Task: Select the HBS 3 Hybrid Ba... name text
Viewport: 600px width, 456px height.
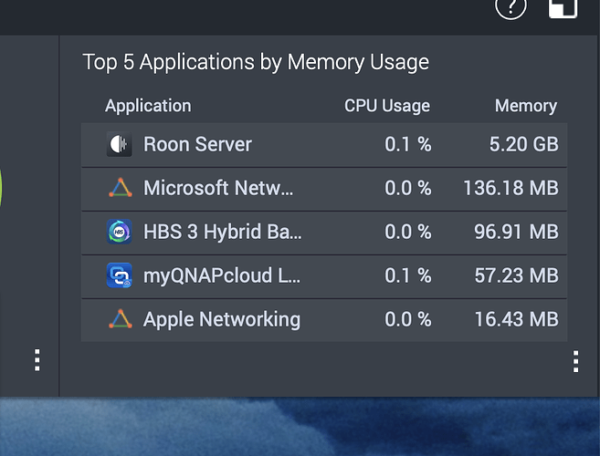Action: 222,232
